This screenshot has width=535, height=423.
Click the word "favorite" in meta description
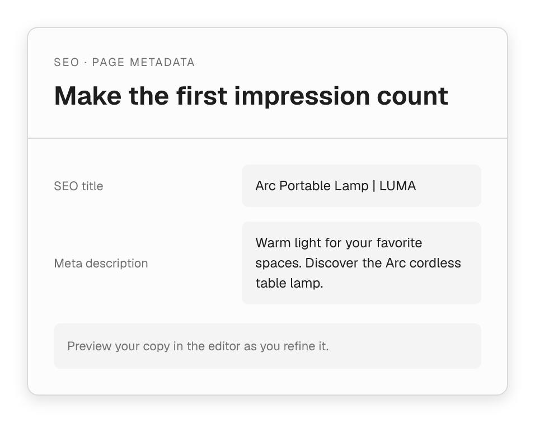pyautogui.click(x=399, y=243)
